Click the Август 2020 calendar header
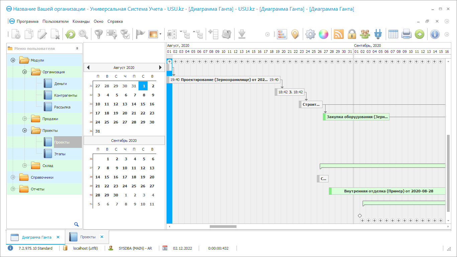 tap(124, 68)
